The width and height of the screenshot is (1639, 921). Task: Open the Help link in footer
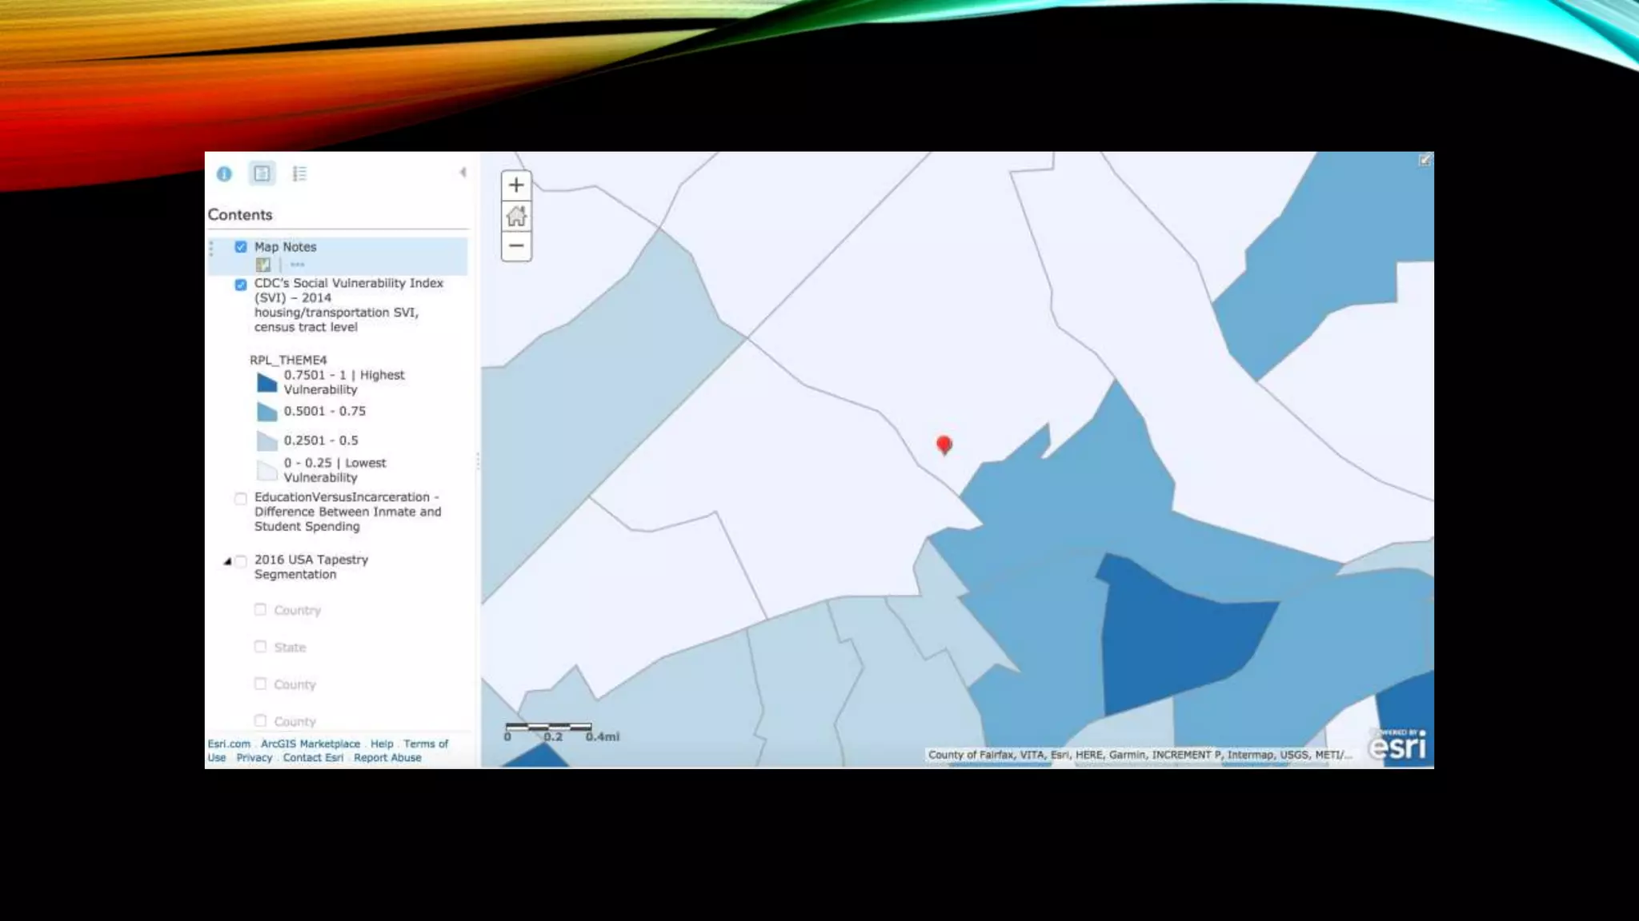tap(382, 744)
